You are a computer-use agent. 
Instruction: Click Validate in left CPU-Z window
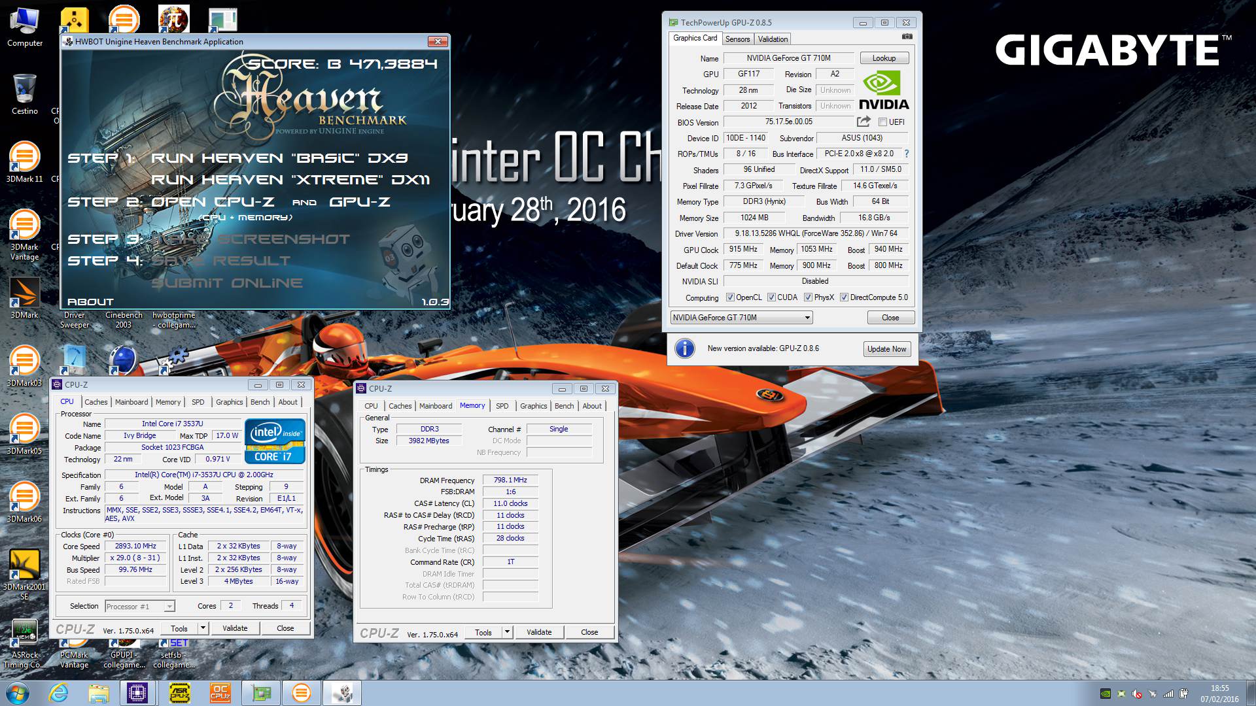click(235, 628)
